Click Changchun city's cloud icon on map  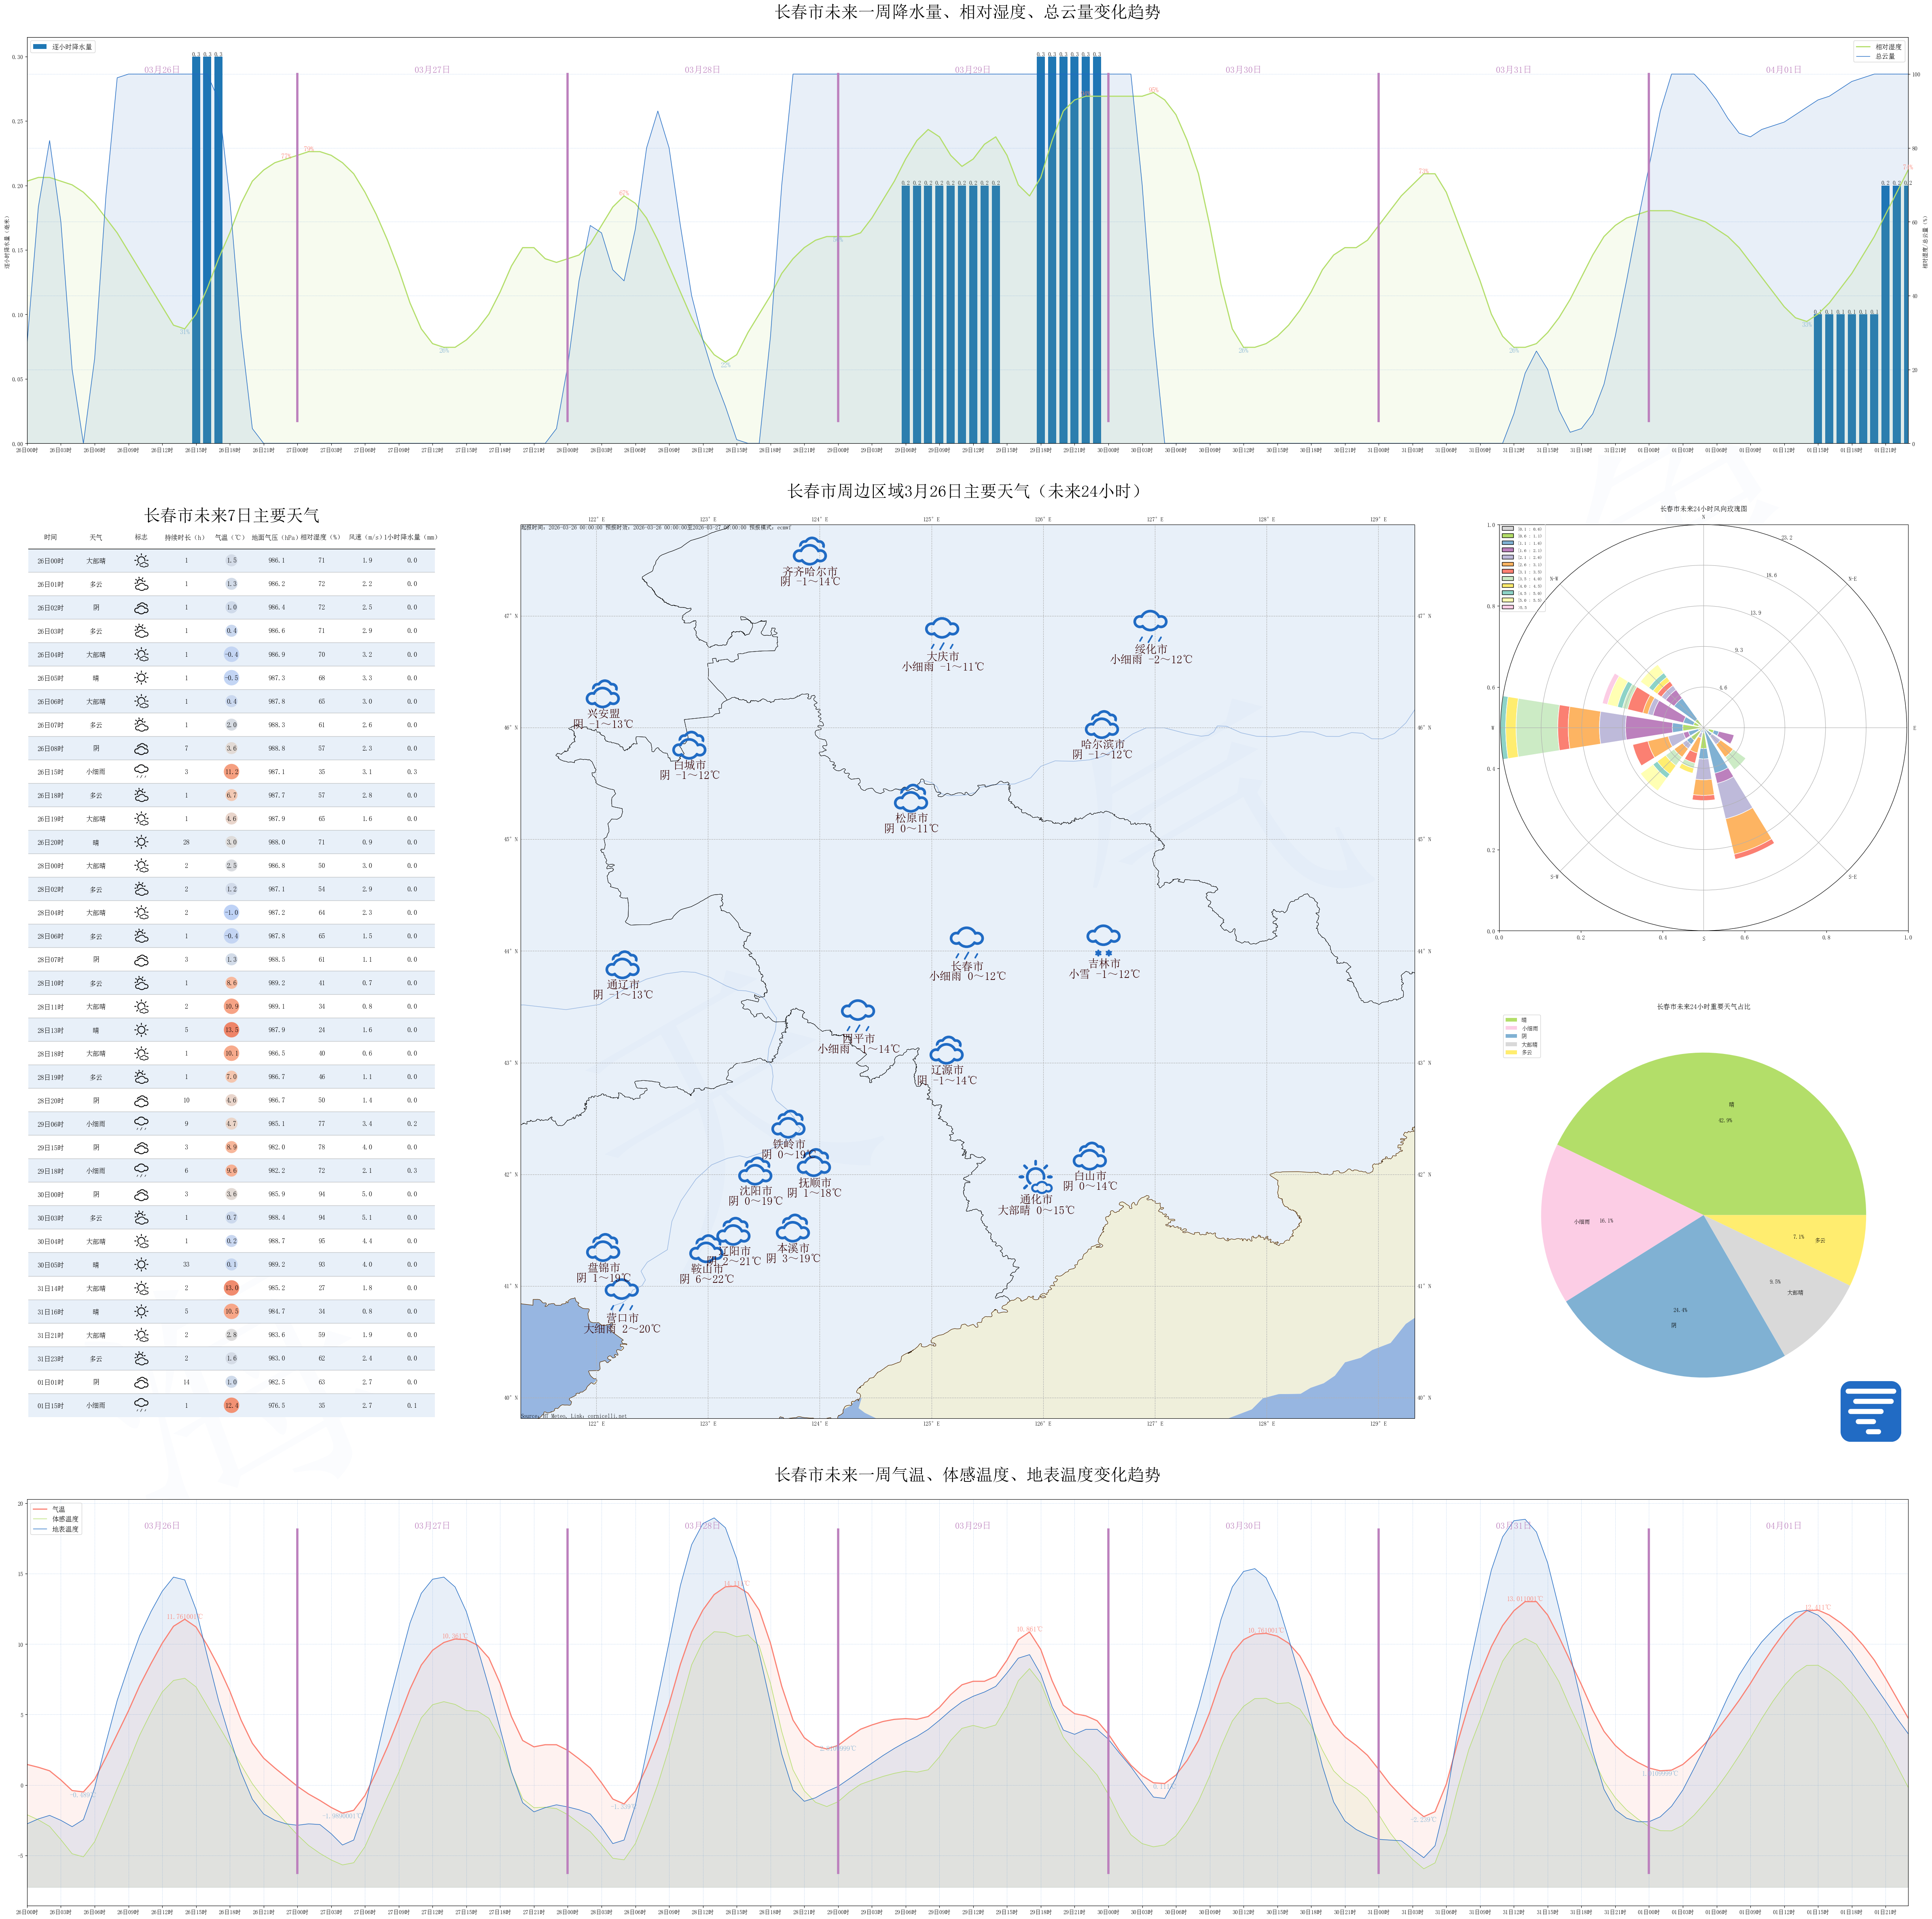[x=966, y=940]
